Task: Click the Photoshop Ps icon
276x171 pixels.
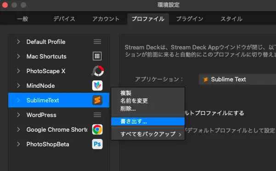Action: click(x=97, y=144)
